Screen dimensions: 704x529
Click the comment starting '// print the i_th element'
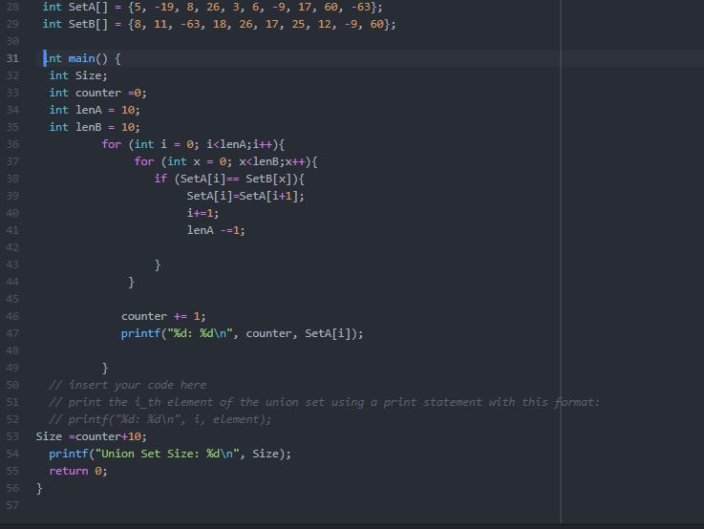(324, 402)
